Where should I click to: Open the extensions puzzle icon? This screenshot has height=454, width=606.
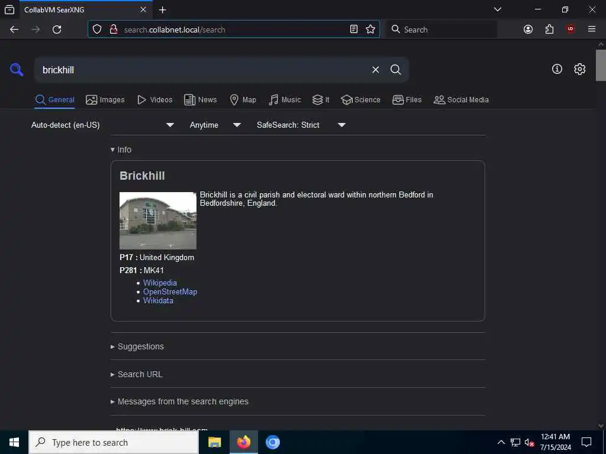click(x=549, y=30)
